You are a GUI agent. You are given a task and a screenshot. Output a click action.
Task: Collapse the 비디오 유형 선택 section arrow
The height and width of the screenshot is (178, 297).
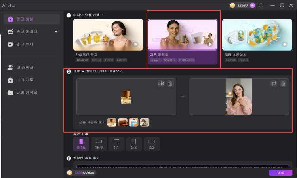[x=103, y=15]
